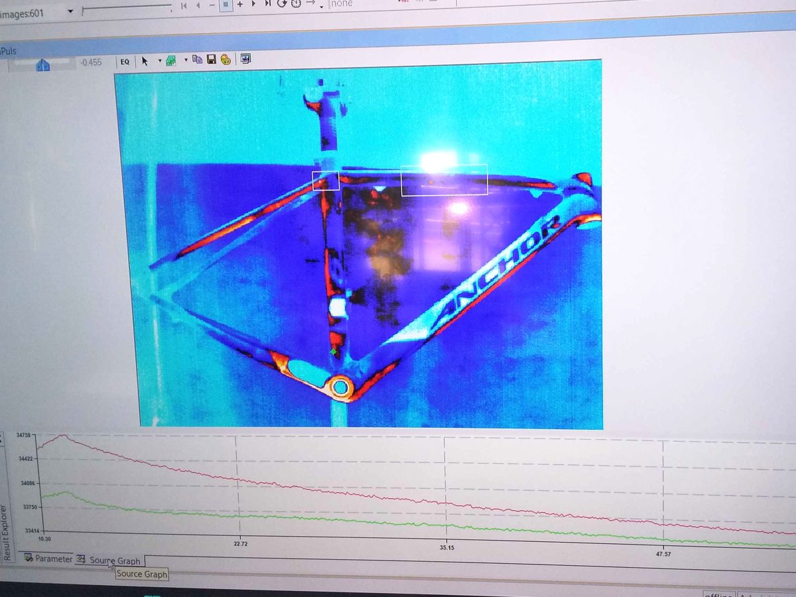
Task: Jump to the first frame
Action: click(x=184, y=5)
